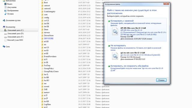Click folder icon of CodeIntegrity

(x=42, y=11)
